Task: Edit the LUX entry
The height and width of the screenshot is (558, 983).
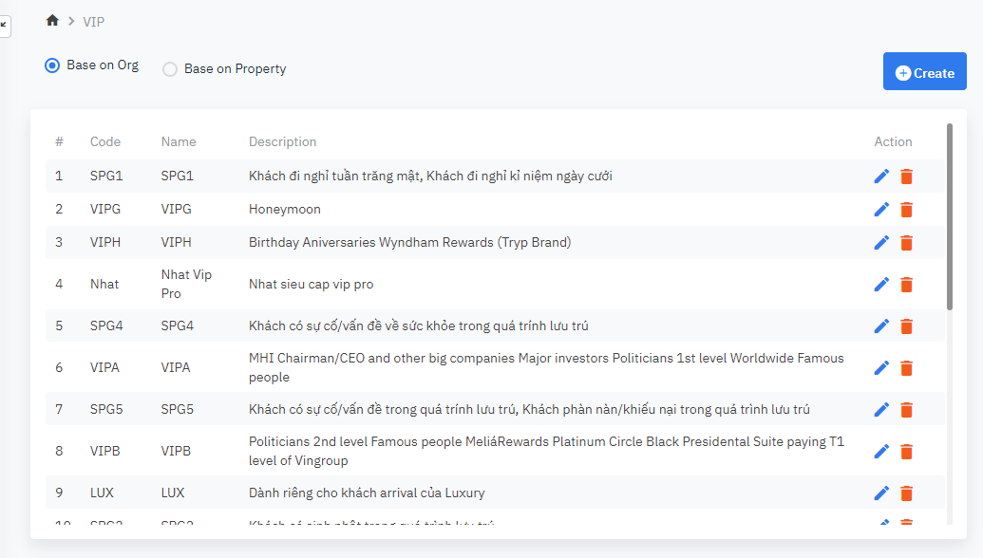Action: click(x=881, y=493)
